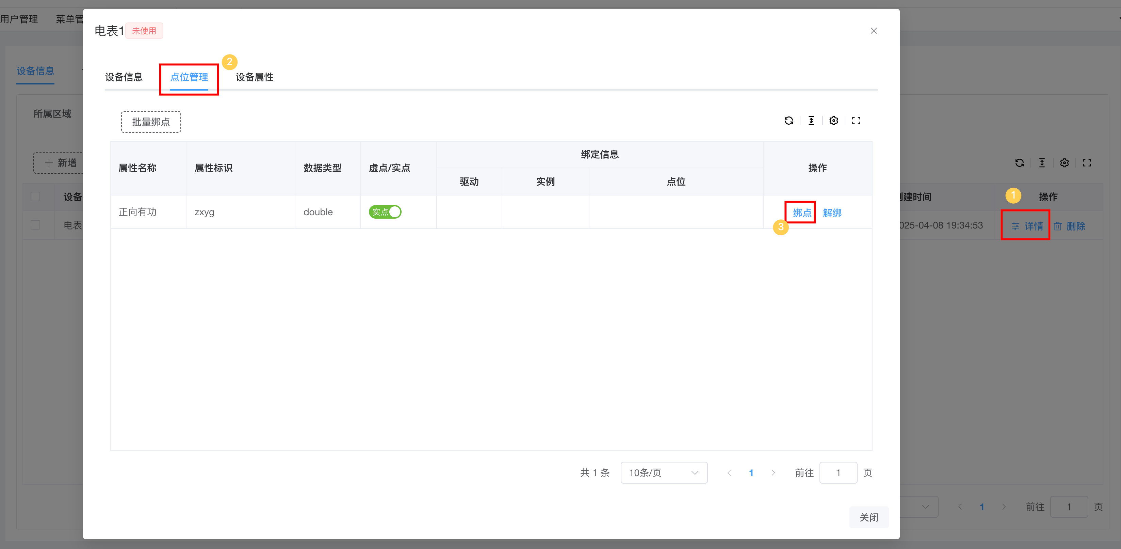Open column settings gear in the dialog
Viewport: 1121px width, 549px height.
[833, 121]
